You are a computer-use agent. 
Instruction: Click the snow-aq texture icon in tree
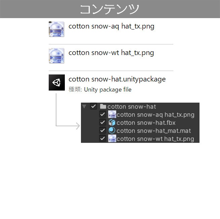tap(112, 115)
